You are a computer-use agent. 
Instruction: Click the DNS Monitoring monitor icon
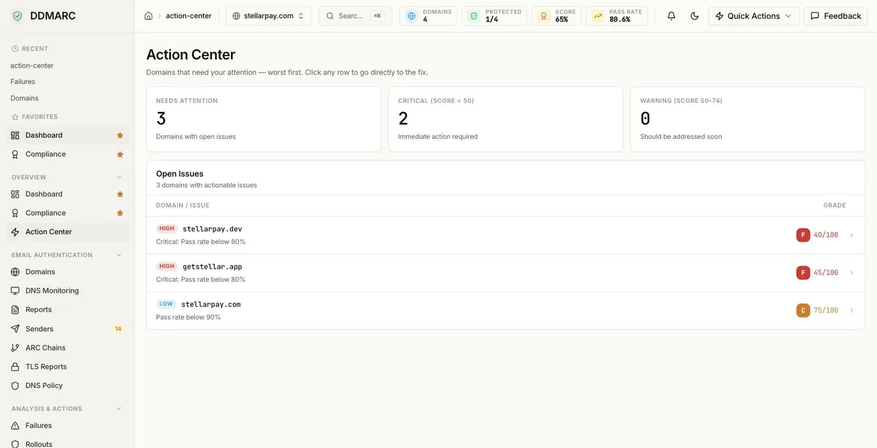coord(15,291)
